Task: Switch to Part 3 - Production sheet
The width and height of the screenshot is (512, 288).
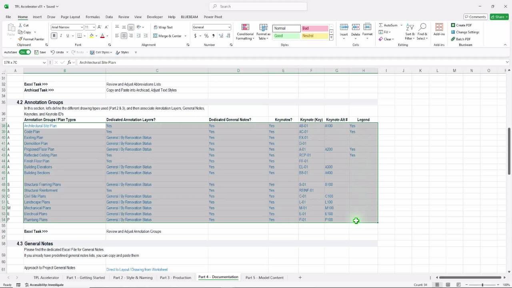Action: click(176, 278)
